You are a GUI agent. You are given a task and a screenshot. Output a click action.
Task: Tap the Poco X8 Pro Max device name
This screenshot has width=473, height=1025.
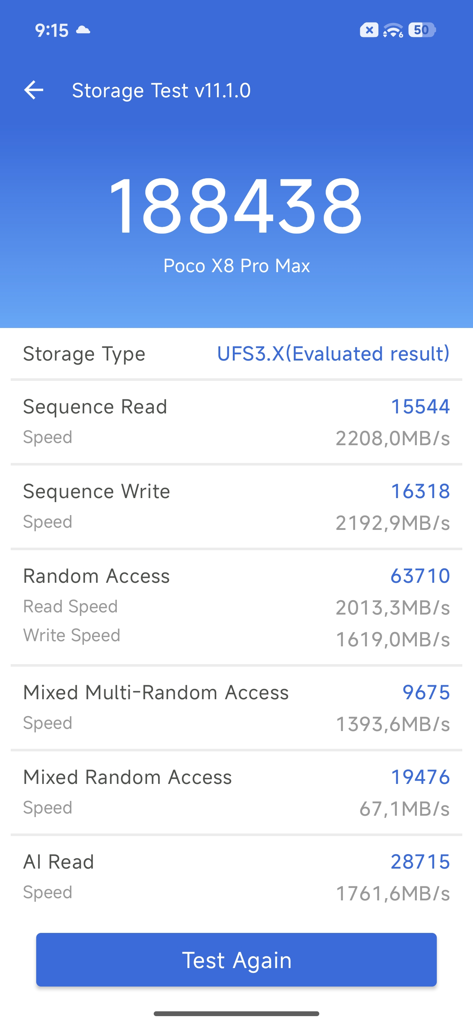pos(236,266)
